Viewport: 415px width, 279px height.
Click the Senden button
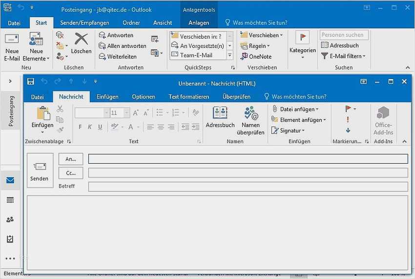coord(40,171)
